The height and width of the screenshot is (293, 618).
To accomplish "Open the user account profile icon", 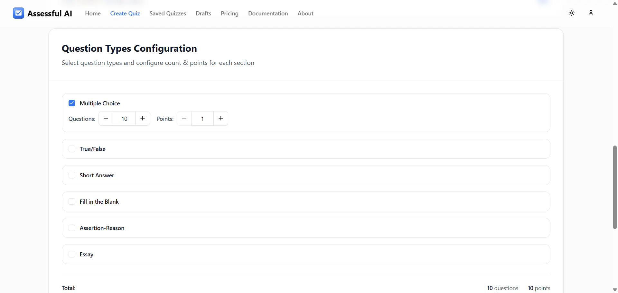I will [x=591, y=13].
